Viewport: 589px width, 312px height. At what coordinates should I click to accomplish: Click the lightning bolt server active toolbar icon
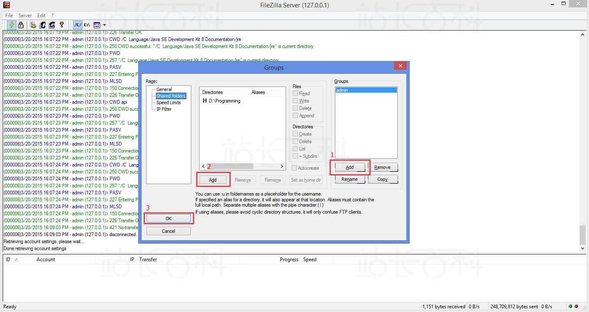[11, 25]
